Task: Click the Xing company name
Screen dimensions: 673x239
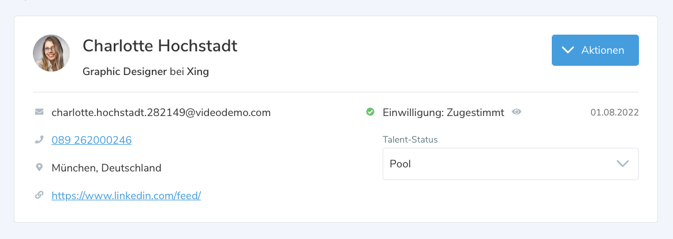Action: pos(198,72)
